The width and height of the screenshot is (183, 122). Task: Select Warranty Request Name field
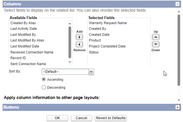[108, 23]
